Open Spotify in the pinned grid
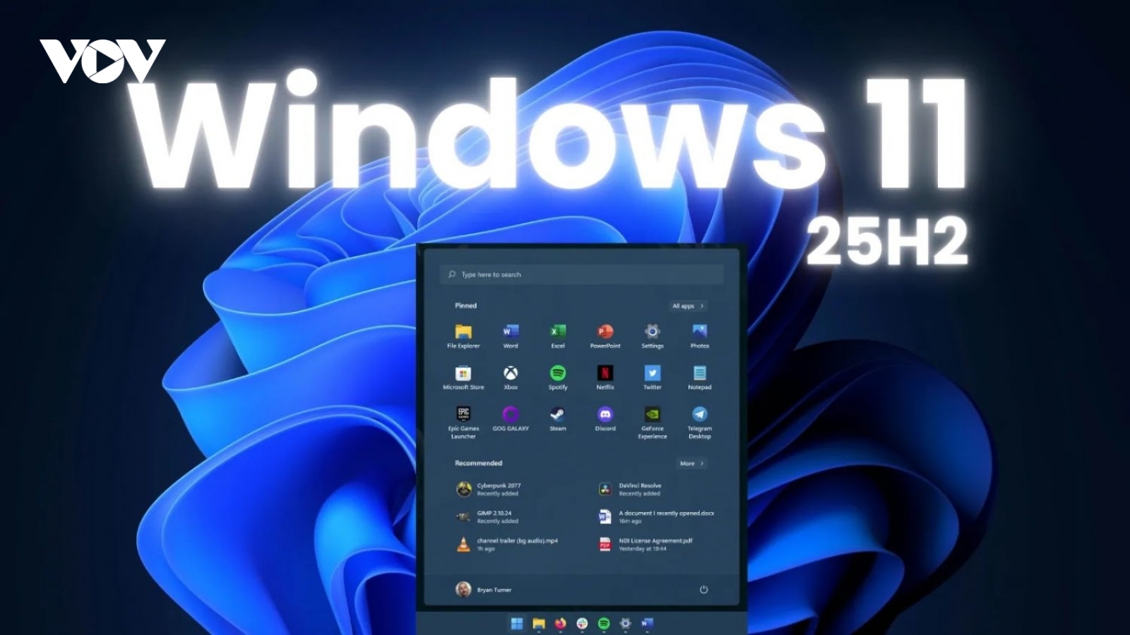1130x635 pixels. [558, 377]
